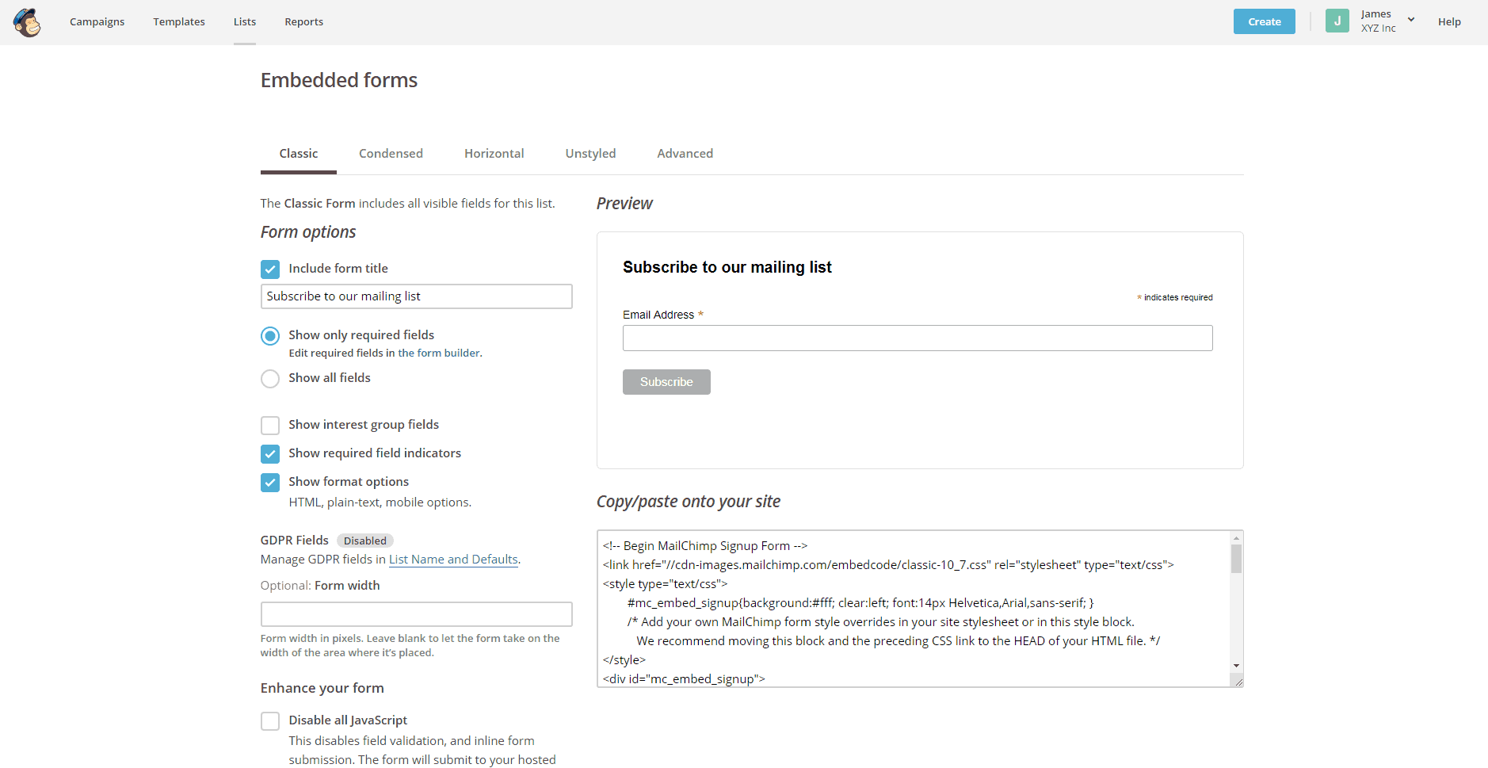Switch to the Unstyled tab
Screen dimensions: 1488x768
click(x=590, y=154)
